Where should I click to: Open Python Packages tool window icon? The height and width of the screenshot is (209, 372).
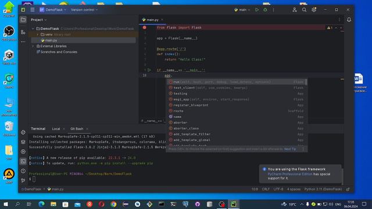click(23, 132)
